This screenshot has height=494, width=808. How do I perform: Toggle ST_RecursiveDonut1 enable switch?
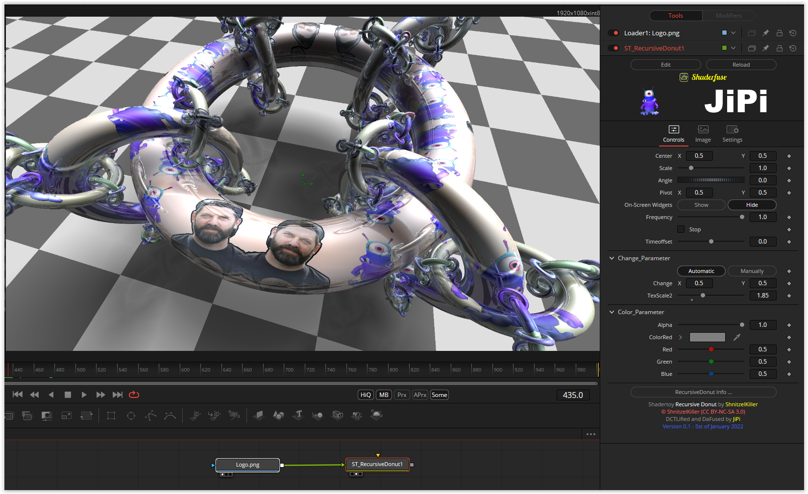613,48
